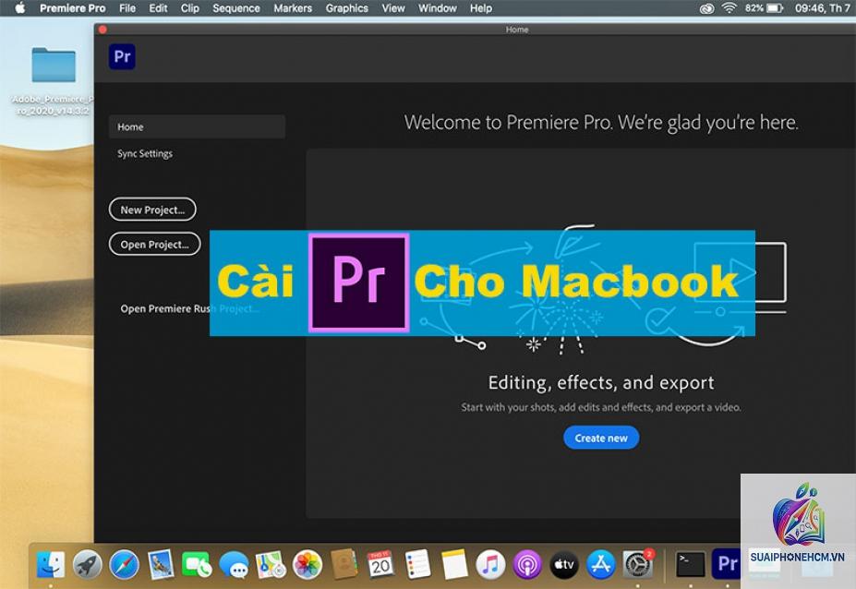The width and height of the screenshot is (856, 589).
Task: Click the Premiere Pro icon in the dock
Action: (726, 564)
